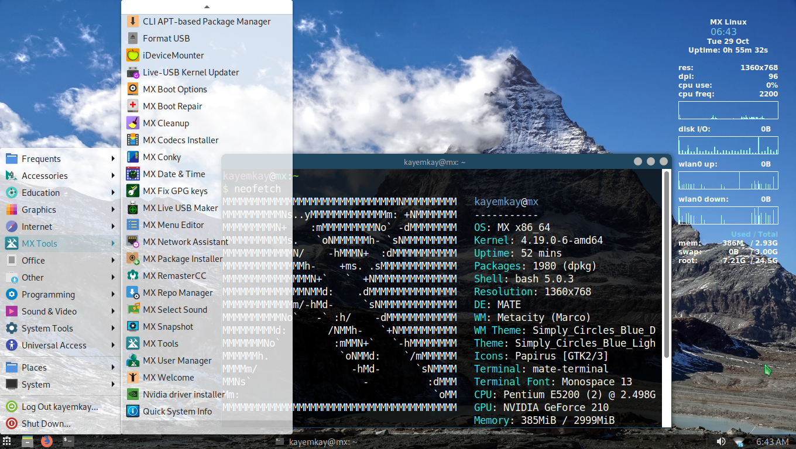
Task: Expand the Sound & Video submenu arrow
Action: coord(113,312)
